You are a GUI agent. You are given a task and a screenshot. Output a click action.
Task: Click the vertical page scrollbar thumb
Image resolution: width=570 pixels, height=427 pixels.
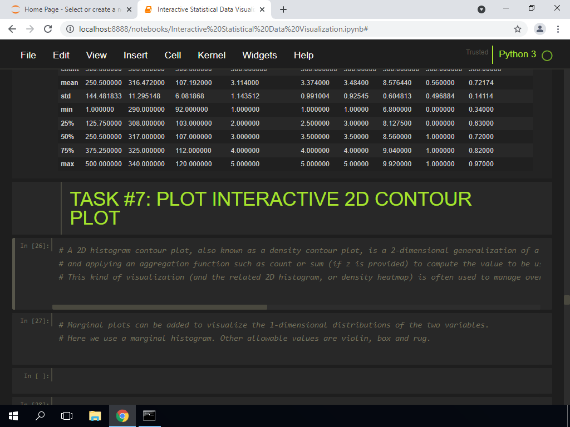coord(567,300)
